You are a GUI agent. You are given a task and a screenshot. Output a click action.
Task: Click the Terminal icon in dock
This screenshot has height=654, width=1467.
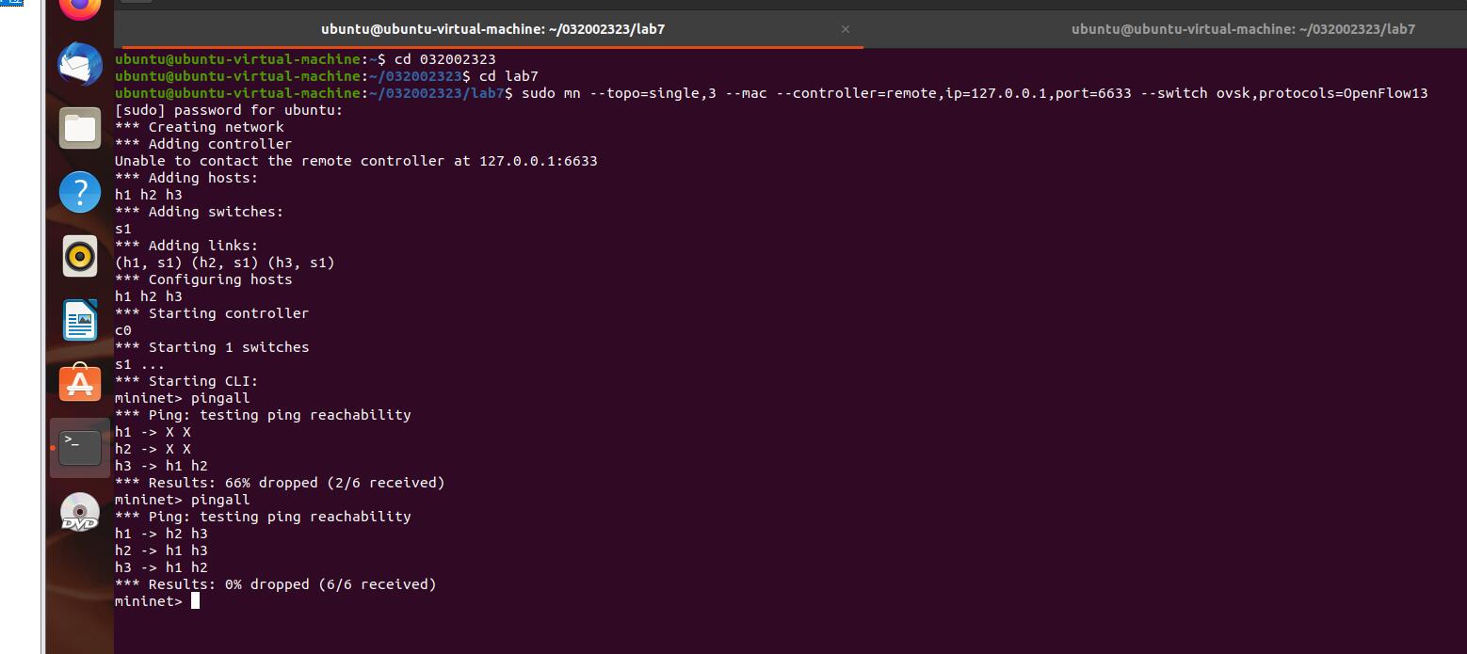[x=80, y=448]
